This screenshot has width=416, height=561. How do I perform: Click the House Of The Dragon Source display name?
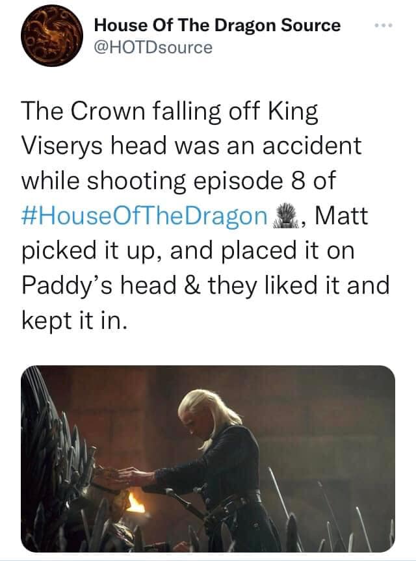pos(217,25)
